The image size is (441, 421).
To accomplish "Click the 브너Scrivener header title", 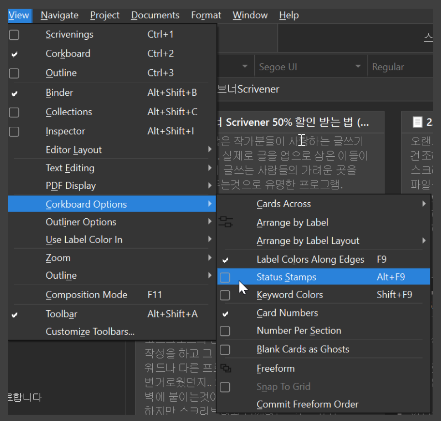I will [249, 89].
